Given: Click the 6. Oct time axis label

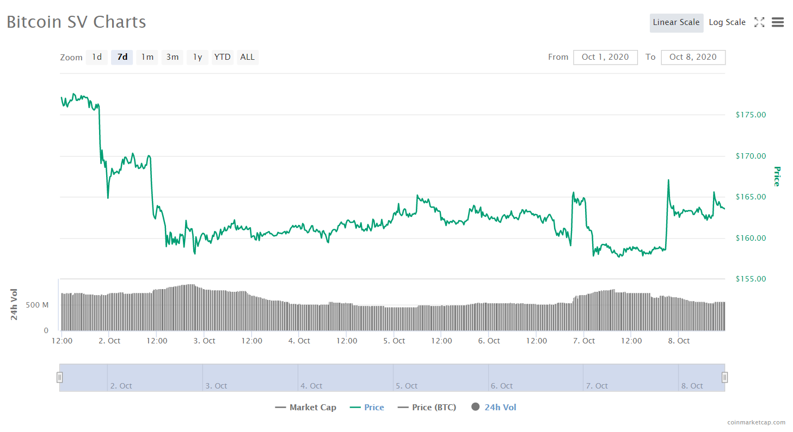Looking at the screenshot, I should pyautogui.click(x=489, y=341).
